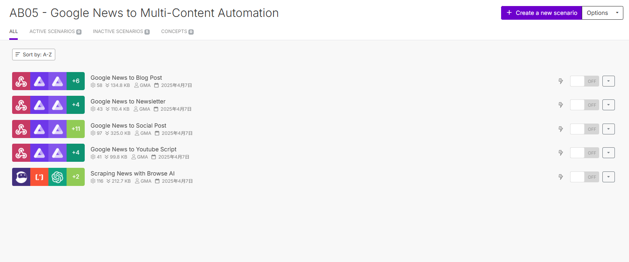Expand the Options dropdown arrow
Image resolution: width=629 pixels, height=262 pixels.
coord(617,12)
